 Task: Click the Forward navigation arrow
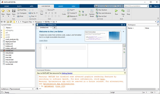coord(4,22)
